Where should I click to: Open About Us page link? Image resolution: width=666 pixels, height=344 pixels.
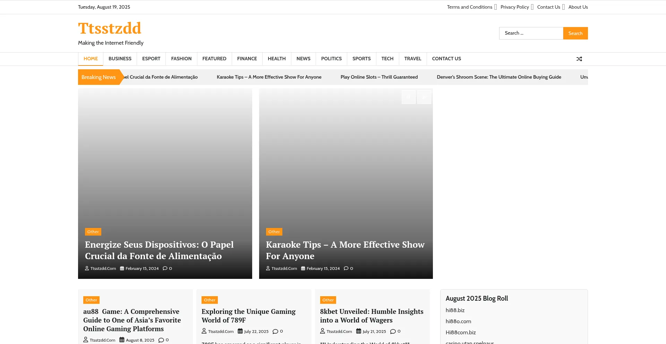(x=578, y=7)
